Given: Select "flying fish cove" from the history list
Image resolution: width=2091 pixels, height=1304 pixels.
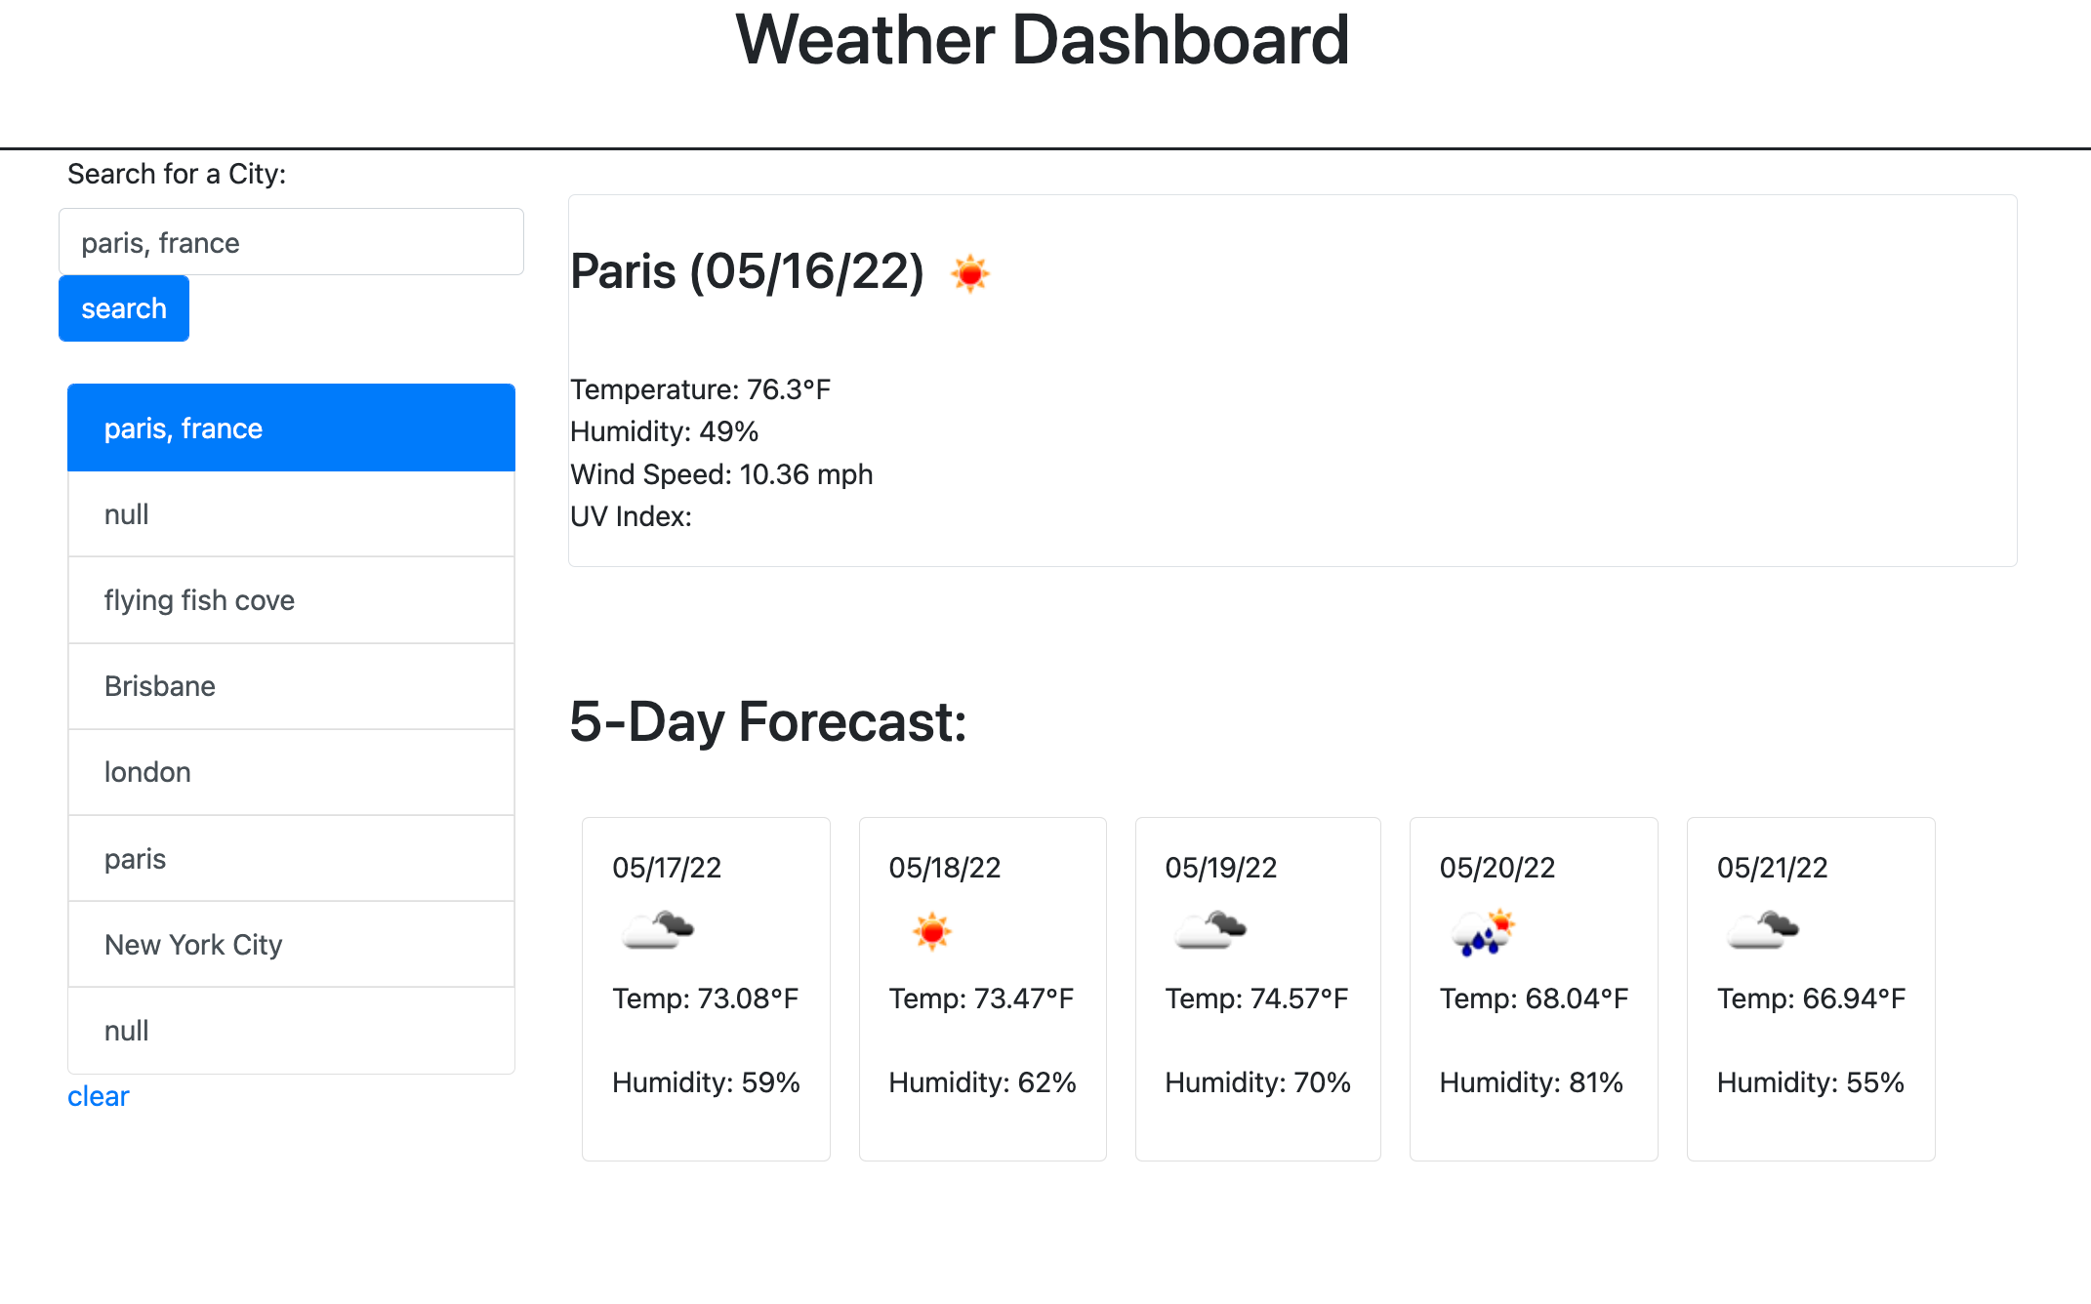Looking at the screenshot, I should [290, 600].
